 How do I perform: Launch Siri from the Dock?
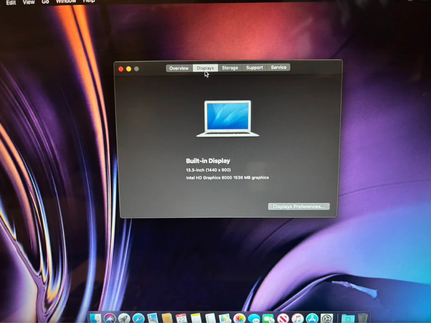coord(110,318)
